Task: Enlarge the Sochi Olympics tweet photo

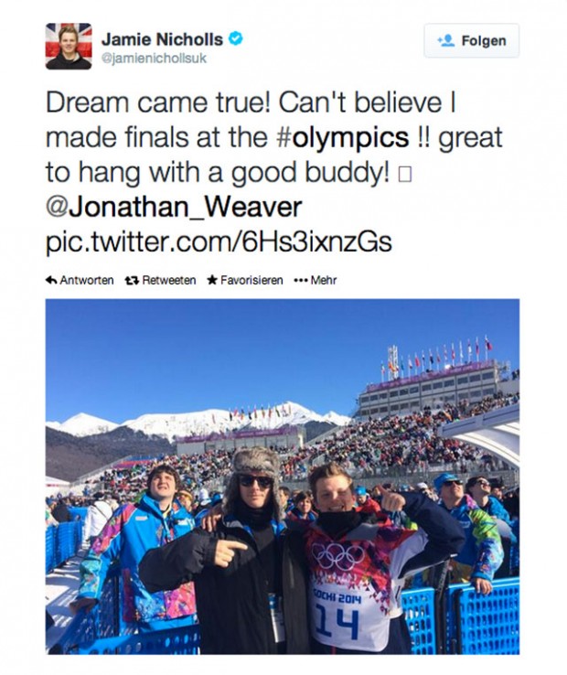Action: click(x=283, y=476)
